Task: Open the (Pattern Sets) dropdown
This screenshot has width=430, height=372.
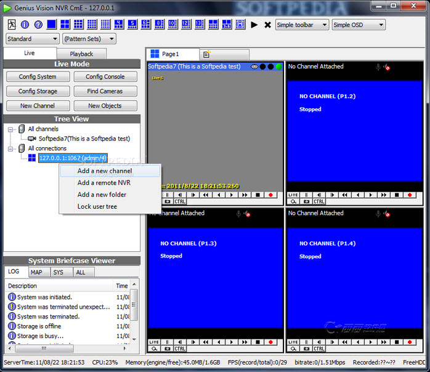Action: pyautogui.click(x=89, y=39)
